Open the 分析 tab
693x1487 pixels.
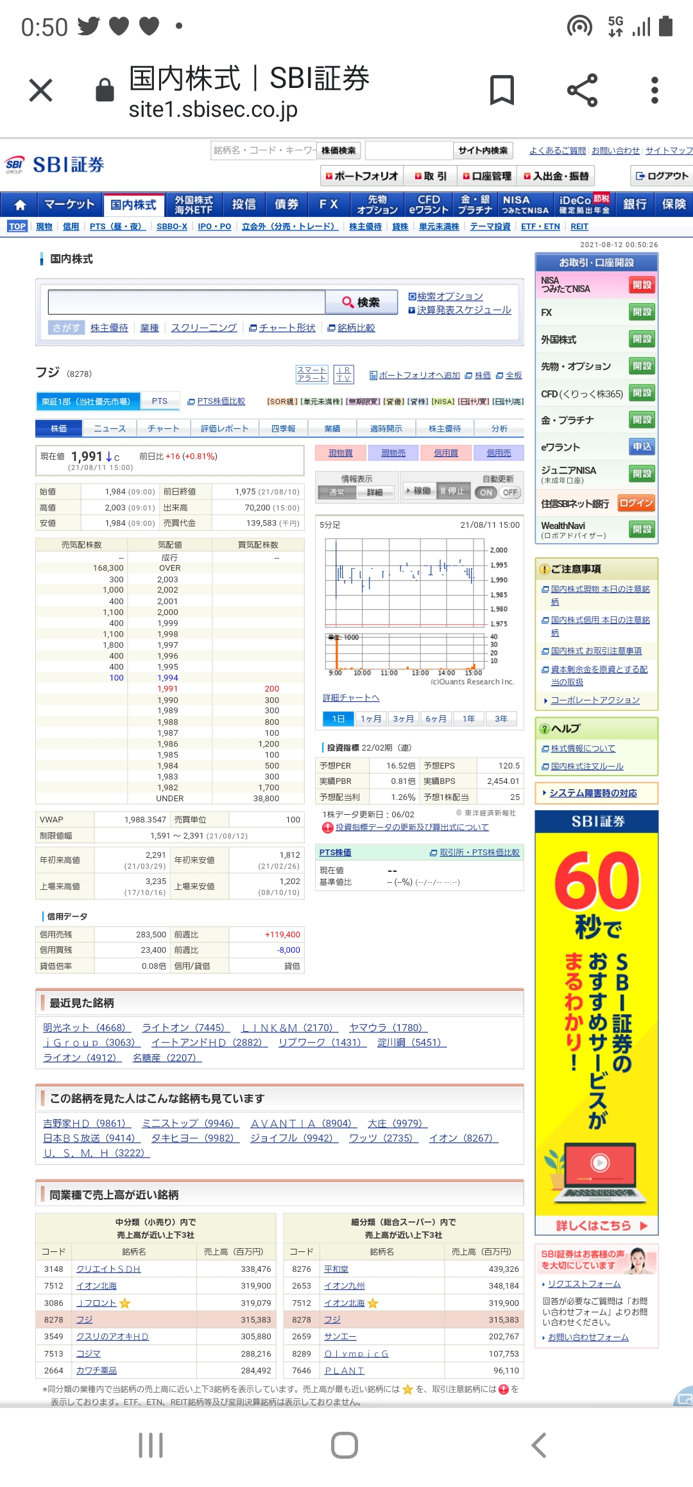tap(499, 428)
